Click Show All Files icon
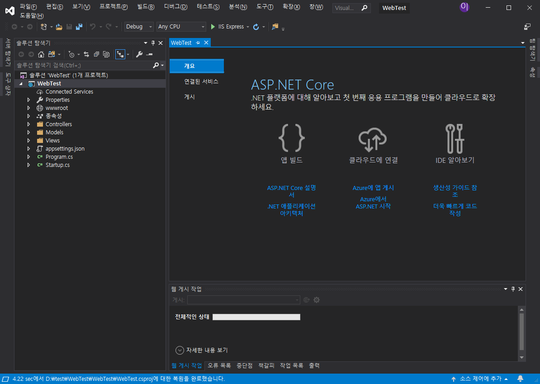 coord(106,54)
